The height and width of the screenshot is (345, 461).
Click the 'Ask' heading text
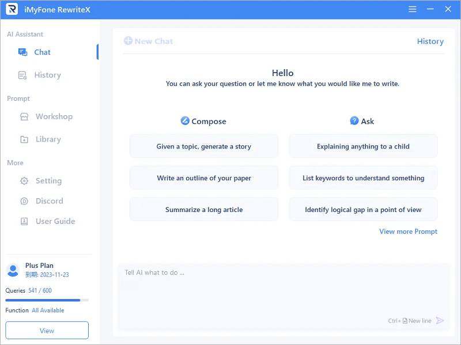coord(367,121)
